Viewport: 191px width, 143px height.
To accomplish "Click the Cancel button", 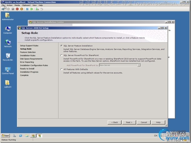I will tap(144, 122).
